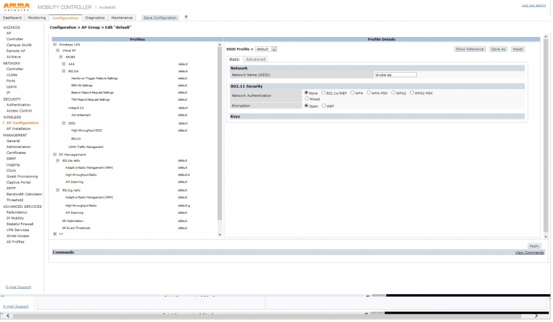Select High-throughput SSID profile
The height and width of the screenshot is (322, 553).
point(87,130)
